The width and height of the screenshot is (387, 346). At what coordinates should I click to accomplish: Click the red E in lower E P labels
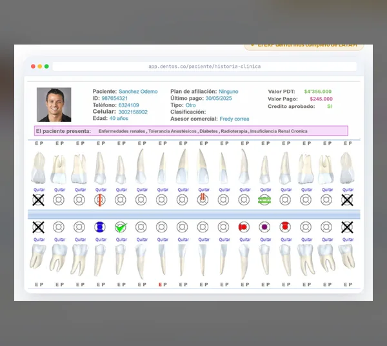coord(160,285)
